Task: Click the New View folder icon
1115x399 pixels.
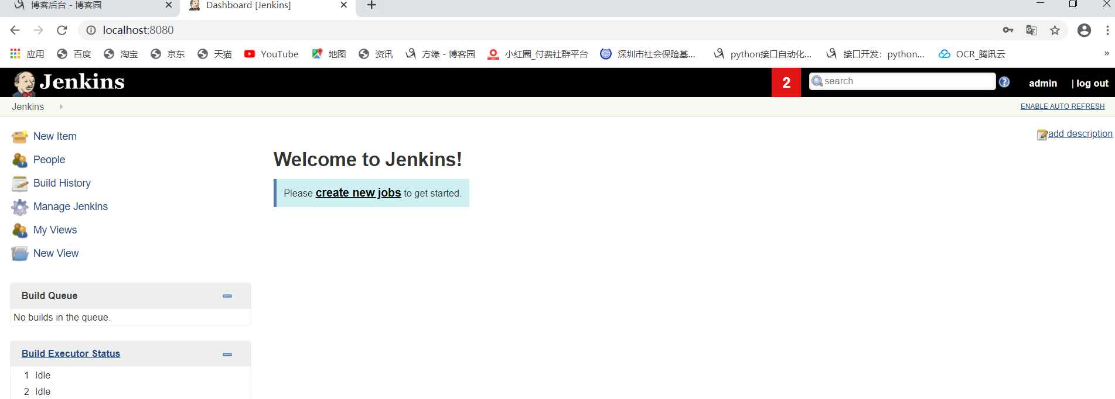Action: (x=20, y=253)
